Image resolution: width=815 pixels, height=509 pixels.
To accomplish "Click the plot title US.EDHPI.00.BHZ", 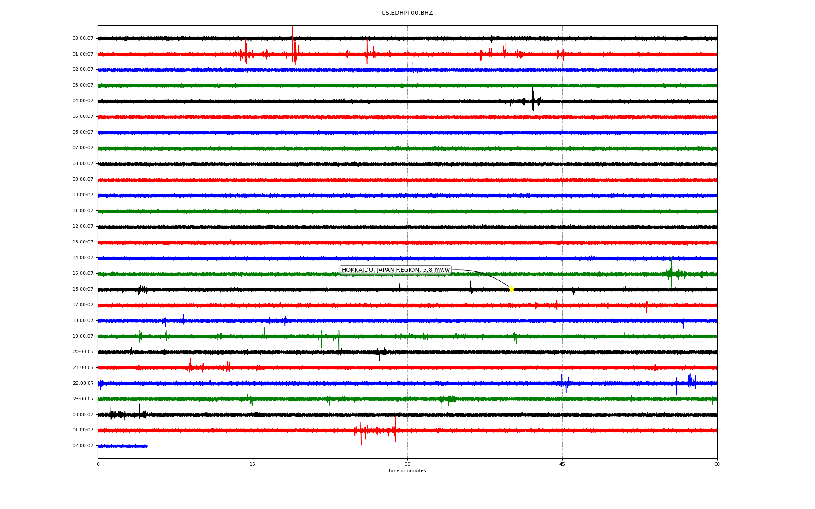I will pyautogui.click(x=407, y=13).
